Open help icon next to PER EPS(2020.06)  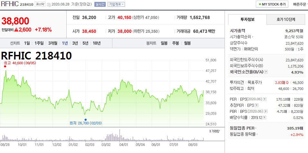[x=265, y=99]
